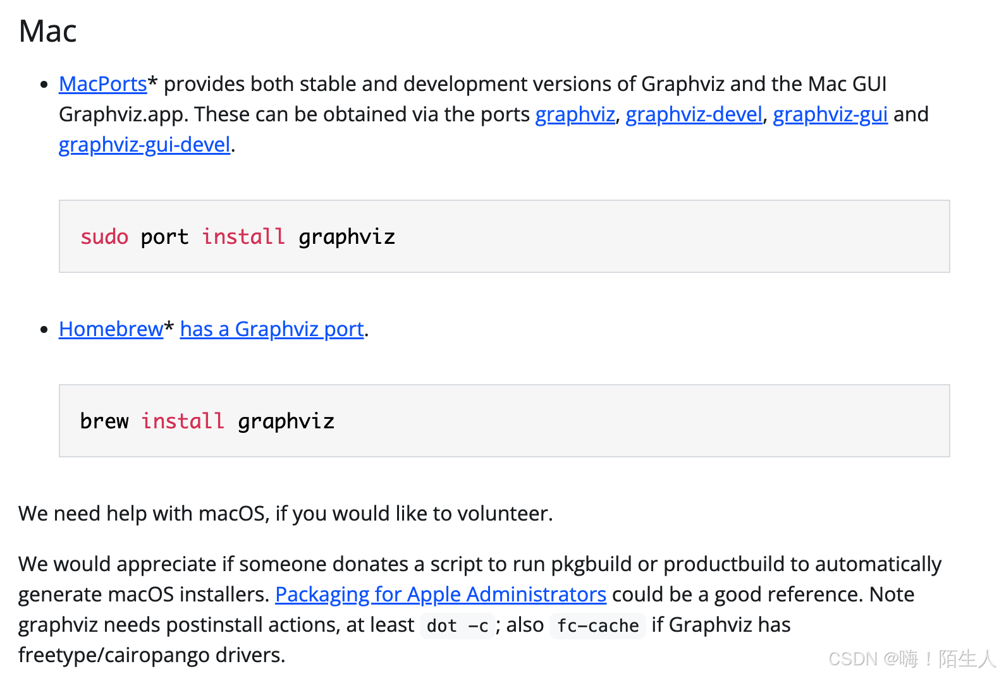Click the word brew in the code block
The image size is (999, 676).
tap(104, 421)
